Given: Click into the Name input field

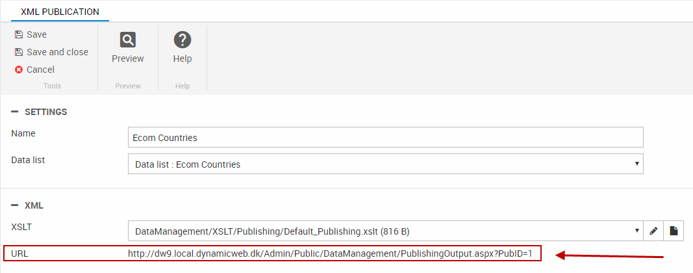Looking at the screenshot, I should 386,137.
